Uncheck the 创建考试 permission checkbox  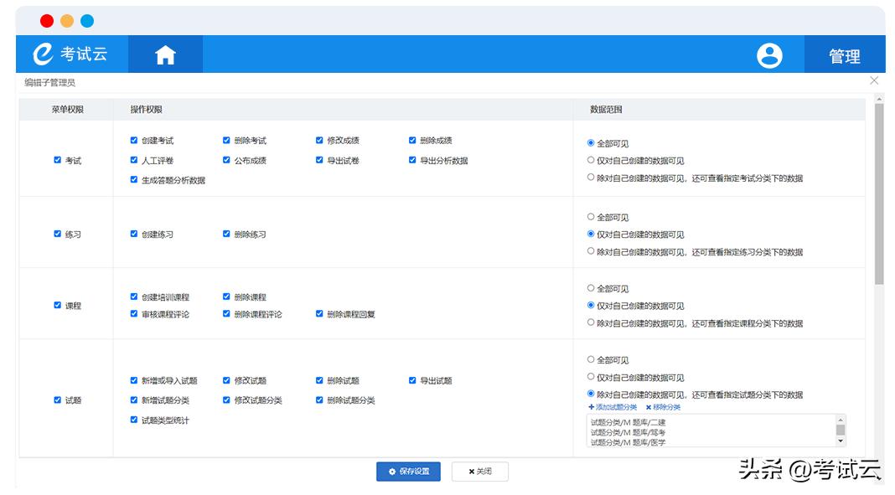click(x=134, y=141)
